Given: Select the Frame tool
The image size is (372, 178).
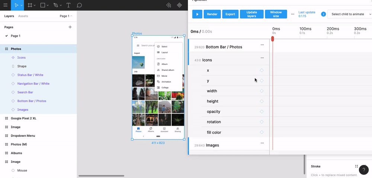Looking at the screenshot, I should coord(30,5).
